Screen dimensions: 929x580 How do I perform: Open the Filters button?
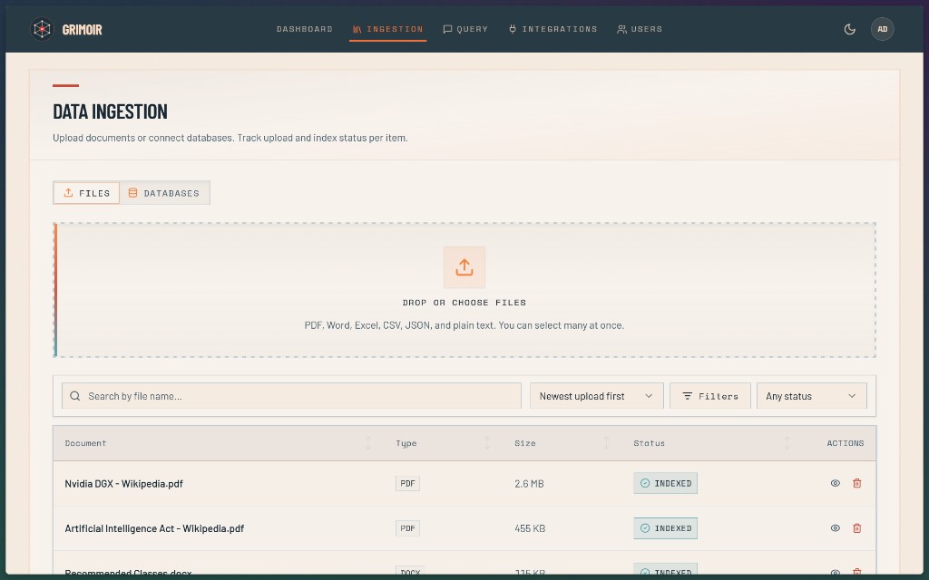[709, 396]
